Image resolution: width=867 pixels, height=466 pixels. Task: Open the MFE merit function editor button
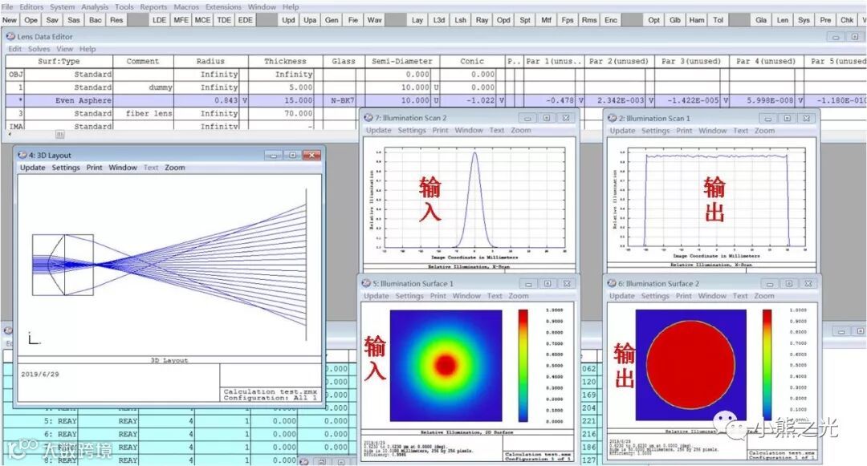[181, 20]
